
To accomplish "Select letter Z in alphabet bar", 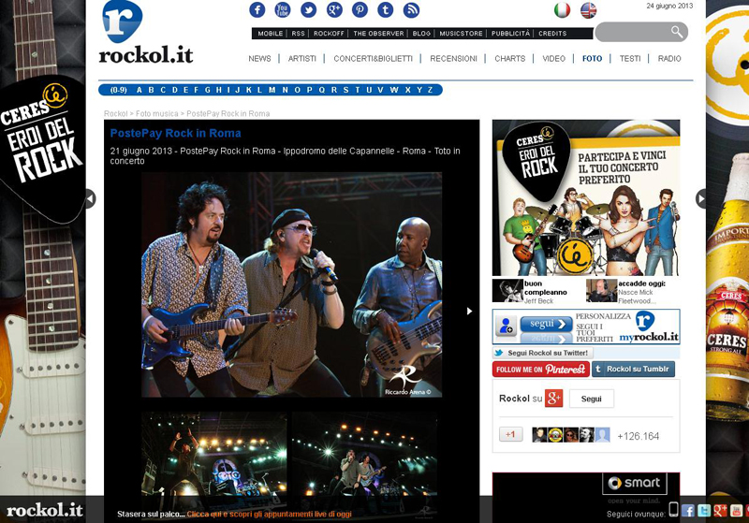I will [431, 90].
